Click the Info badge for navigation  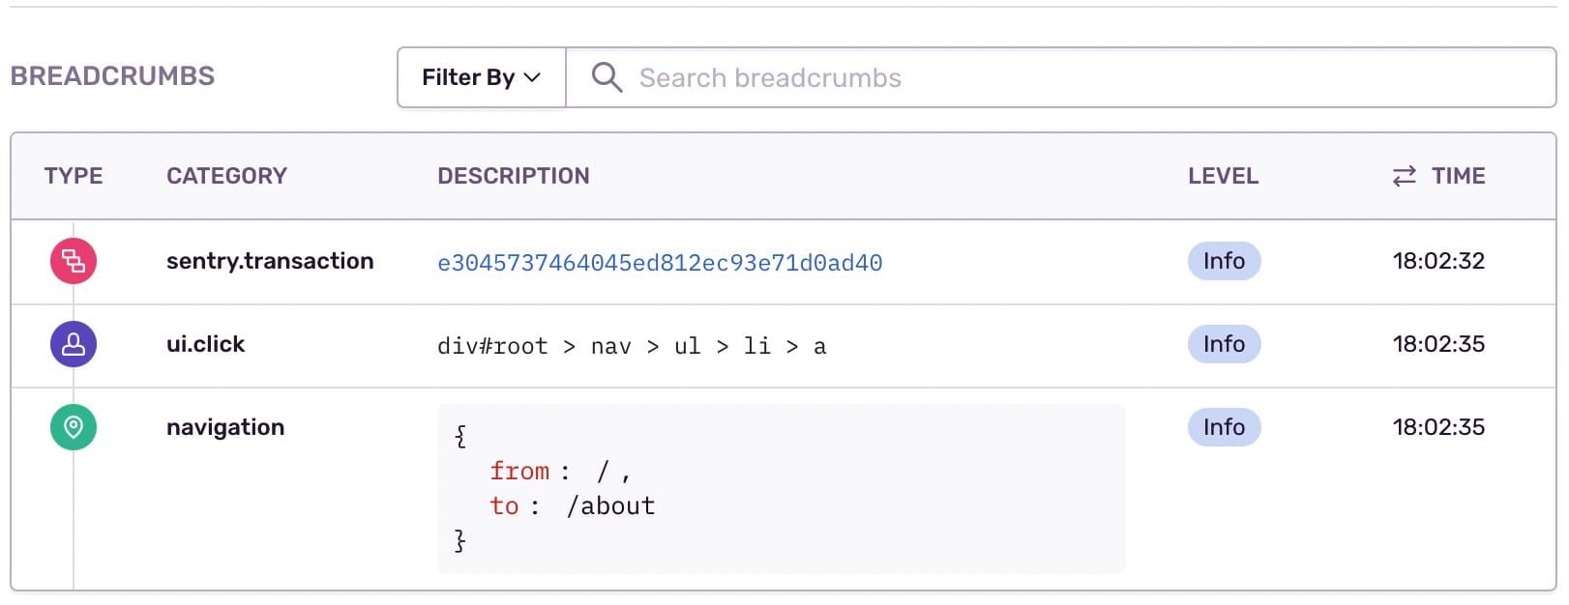tap(1224, 427)
